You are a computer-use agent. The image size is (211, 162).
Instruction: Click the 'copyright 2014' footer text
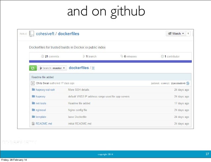[105, 154]
